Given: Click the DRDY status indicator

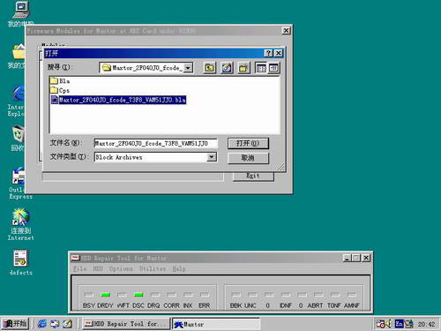Looking at the screenshot, I should (105, 295).
